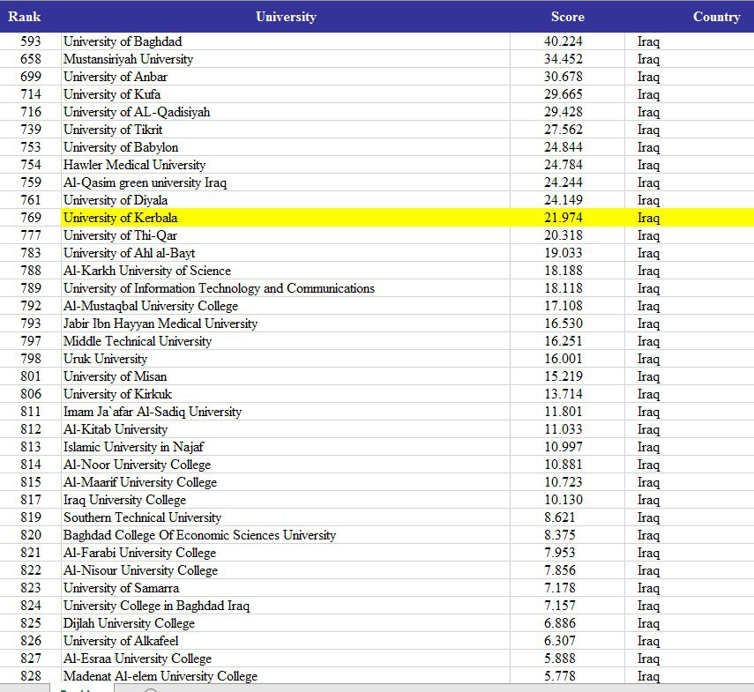Select the University of Babylon cell
Viewport: 754px width, 692px height.
286,147
